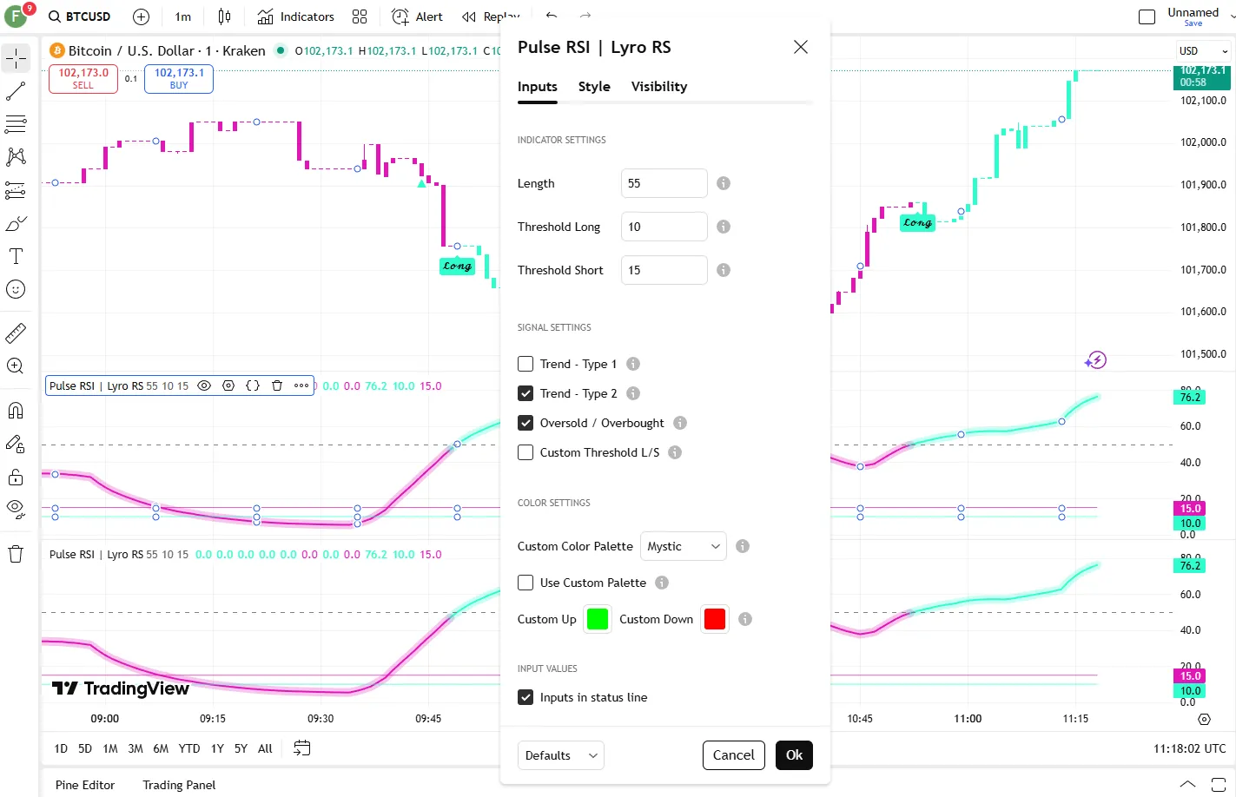
Task: Change the 1m timeframe interval
Action: click(x=182, y=16)
